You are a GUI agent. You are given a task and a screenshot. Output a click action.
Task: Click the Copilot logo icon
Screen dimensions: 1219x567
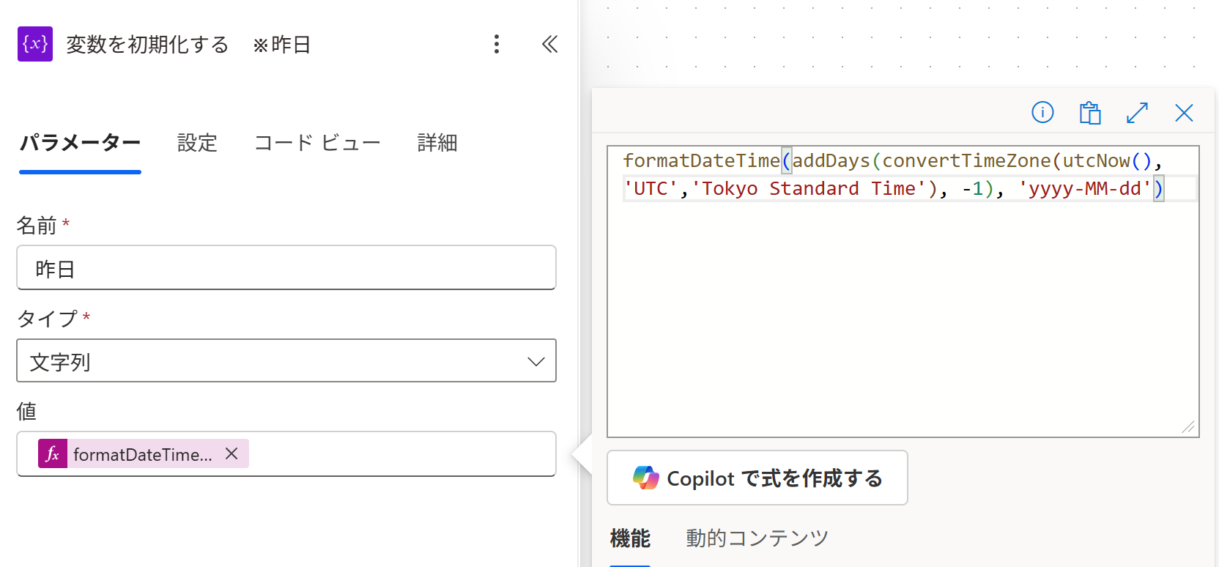(x=645, y=478)
